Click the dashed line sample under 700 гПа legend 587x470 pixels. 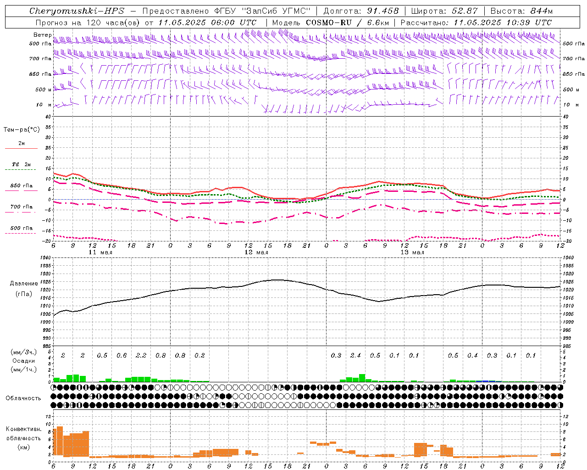coord(21,212)
